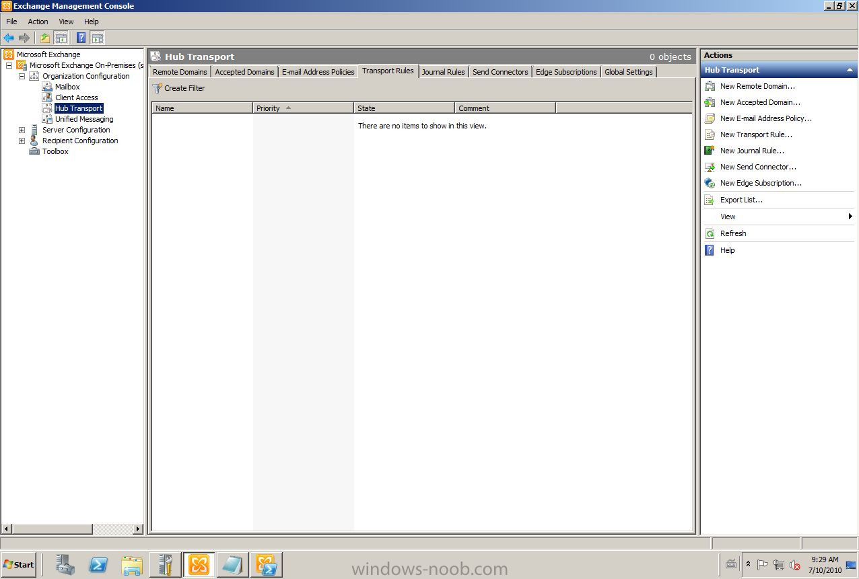The height and width of the screenshot is (579, 859).
Task: Open Windows Explorer from the taskbar
Action: coord(132,565)
